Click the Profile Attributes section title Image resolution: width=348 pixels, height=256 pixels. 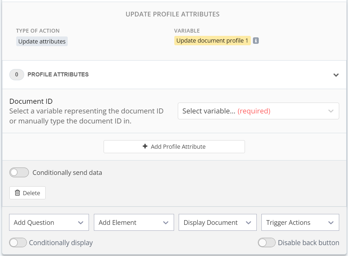pos(58,74)
